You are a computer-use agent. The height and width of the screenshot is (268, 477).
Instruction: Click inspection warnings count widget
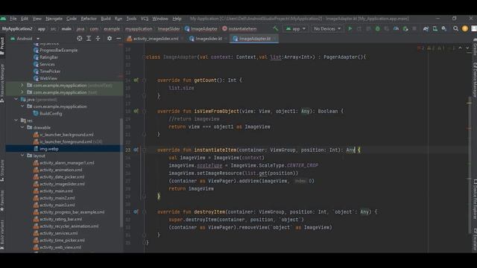point(436,48)
